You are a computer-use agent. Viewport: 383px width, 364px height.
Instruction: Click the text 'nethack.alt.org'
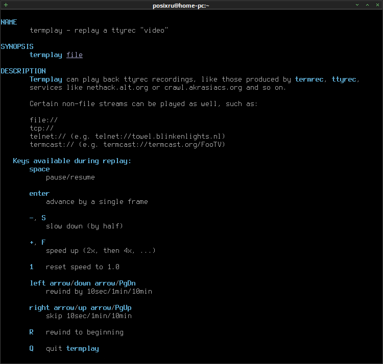117,88
